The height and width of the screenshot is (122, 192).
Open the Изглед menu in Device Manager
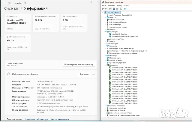(x=119, y=6)
